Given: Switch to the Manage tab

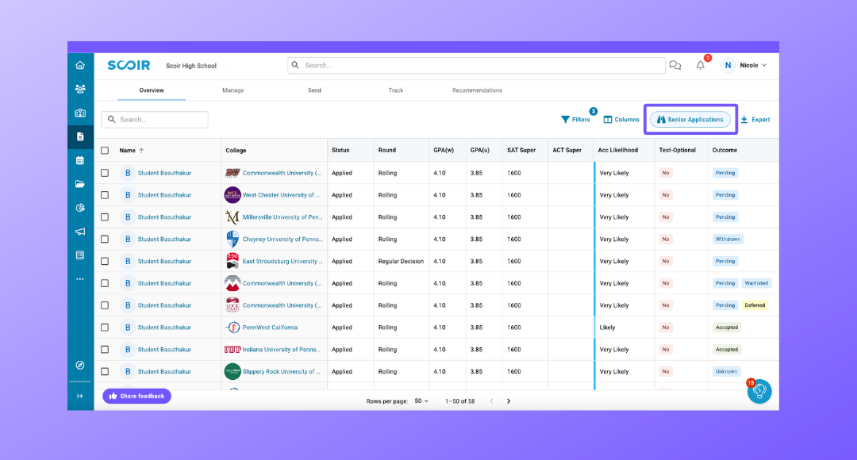Looking at the screenshot, I should coord(233,90).
